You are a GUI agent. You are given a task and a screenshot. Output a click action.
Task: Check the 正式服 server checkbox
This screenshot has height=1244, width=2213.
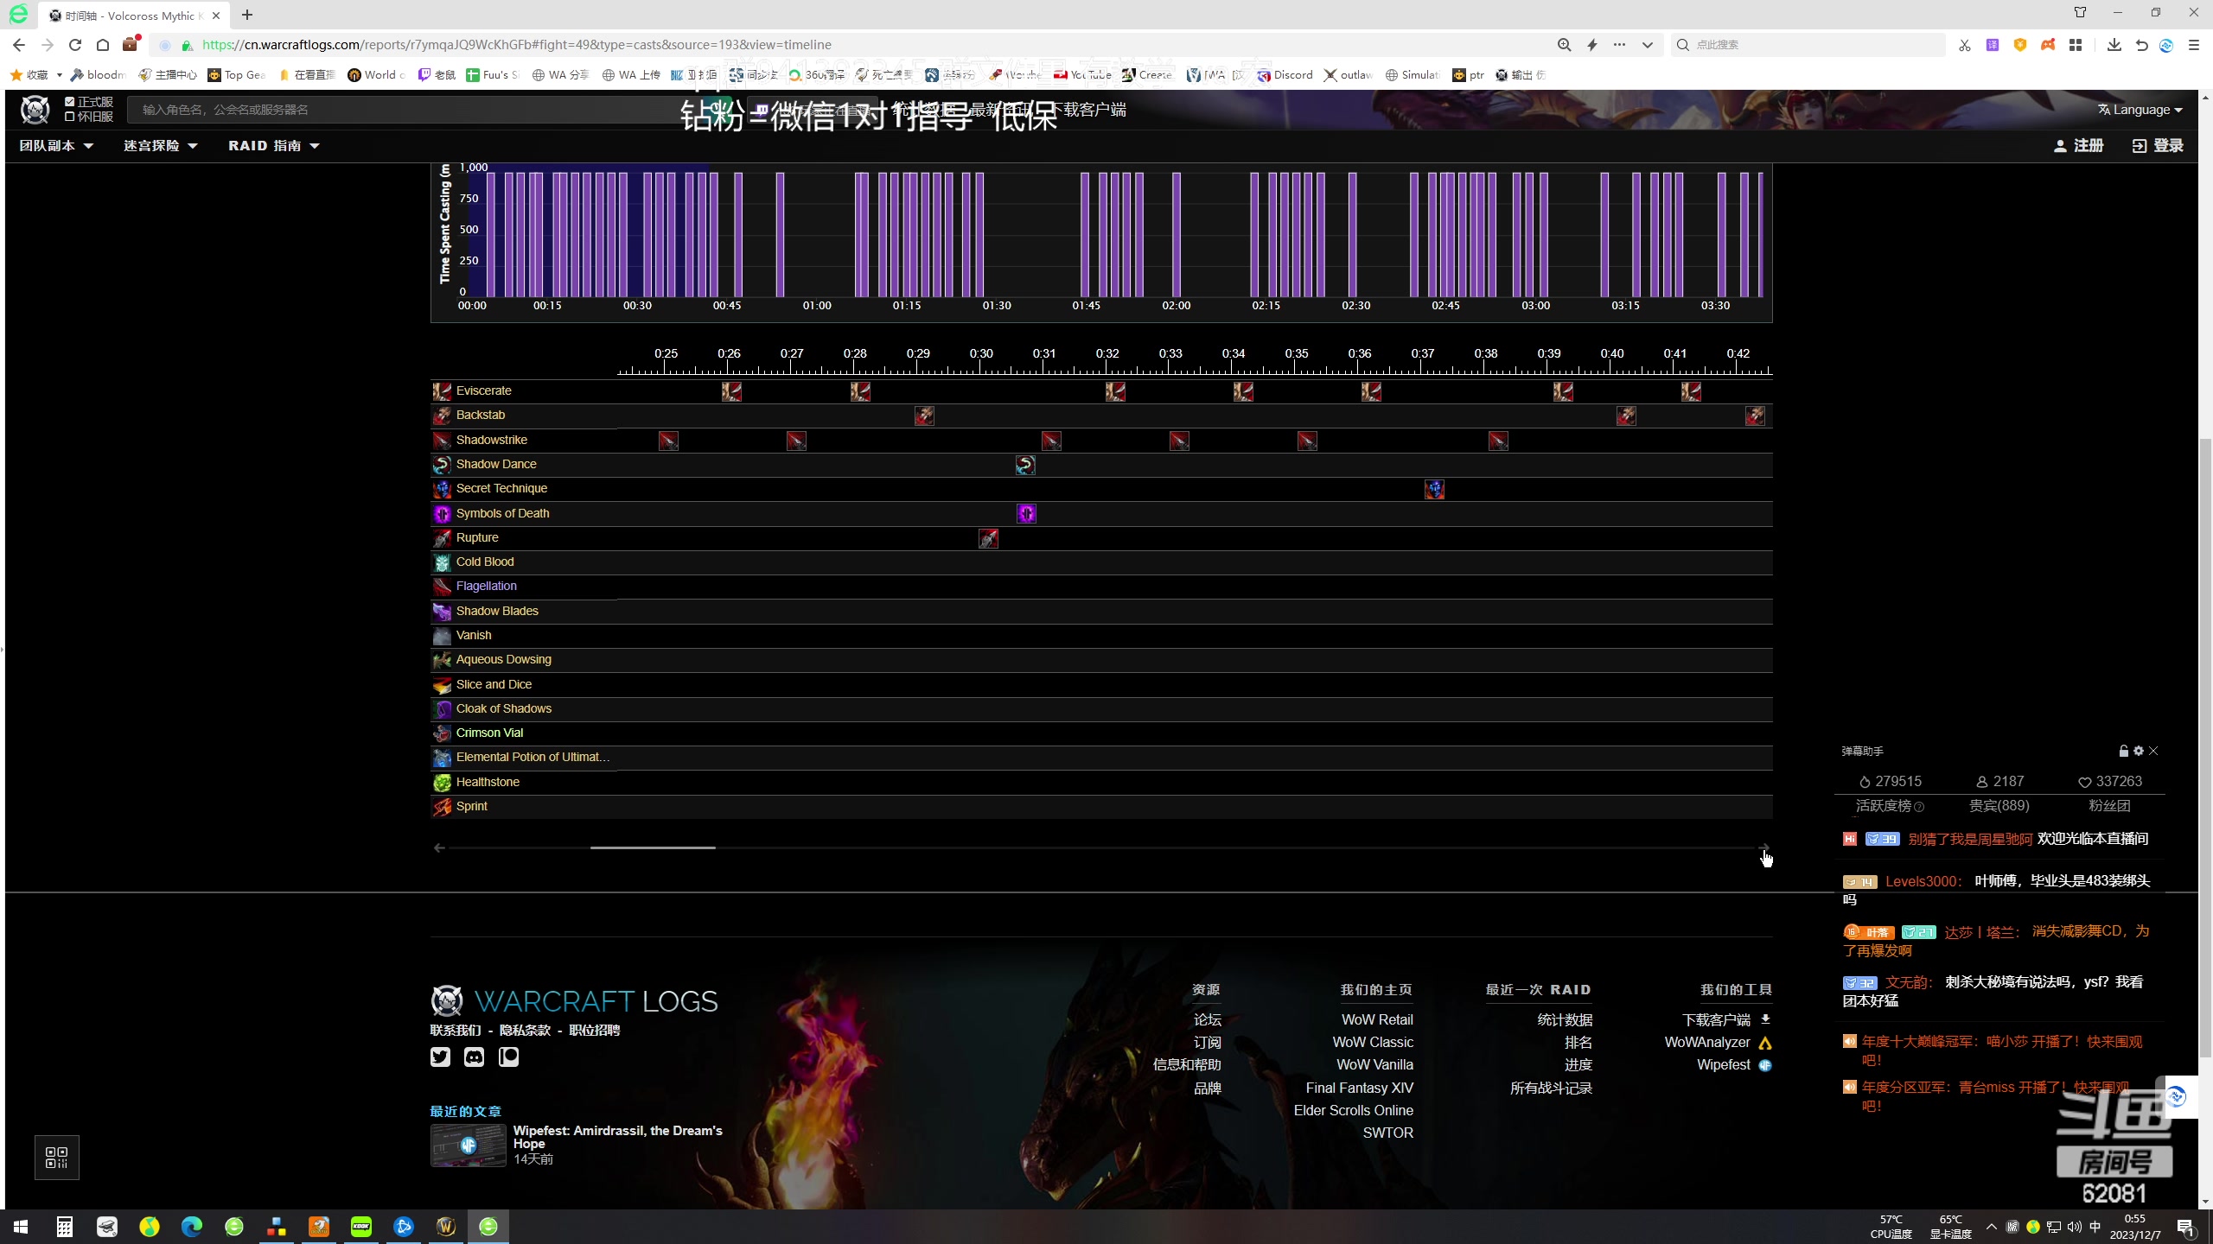pos(70,102)
